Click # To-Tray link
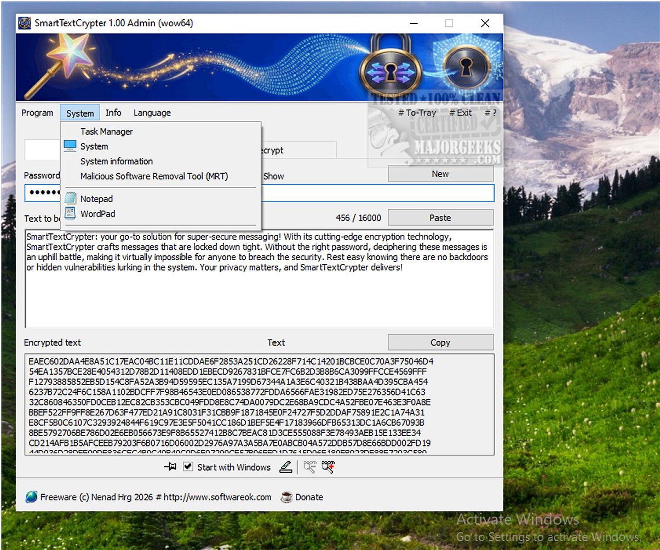The height and width of the screenshot is (550, 660). [x=417, y=113]
